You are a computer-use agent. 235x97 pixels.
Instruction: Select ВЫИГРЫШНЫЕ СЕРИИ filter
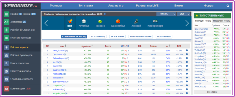click(141, 36)
